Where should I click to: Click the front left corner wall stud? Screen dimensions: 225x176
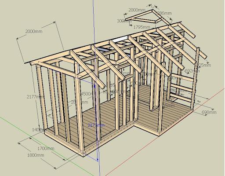tap(42, 98)
